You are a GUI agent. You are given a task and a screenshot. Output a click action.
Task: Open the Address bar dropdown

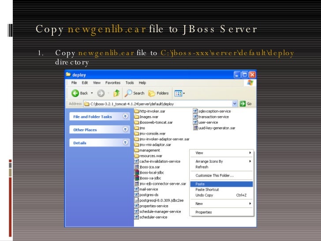click(x=235, y=104)
